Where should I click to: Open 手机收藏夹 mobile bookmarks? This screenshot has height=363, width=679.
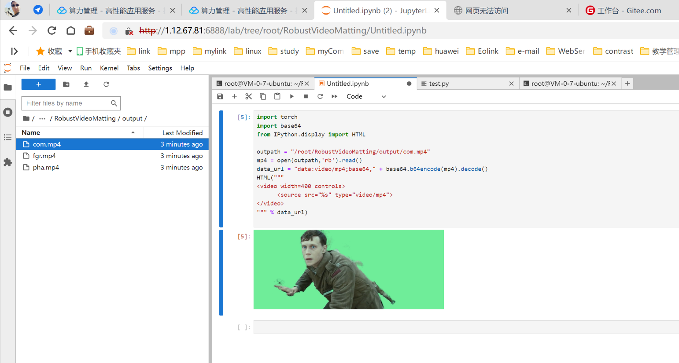(x=99, y=51)
